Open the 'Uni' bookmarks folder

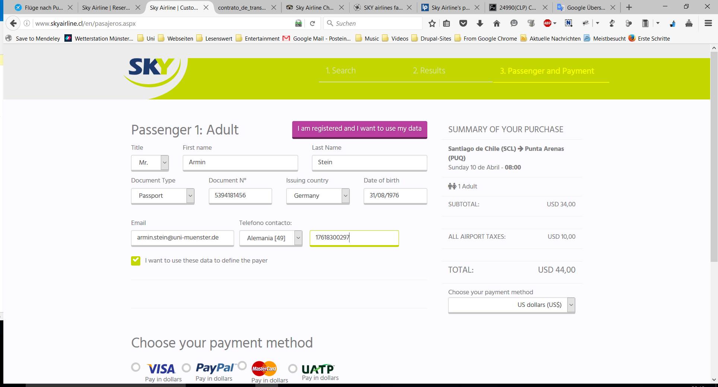coord(146,38)
